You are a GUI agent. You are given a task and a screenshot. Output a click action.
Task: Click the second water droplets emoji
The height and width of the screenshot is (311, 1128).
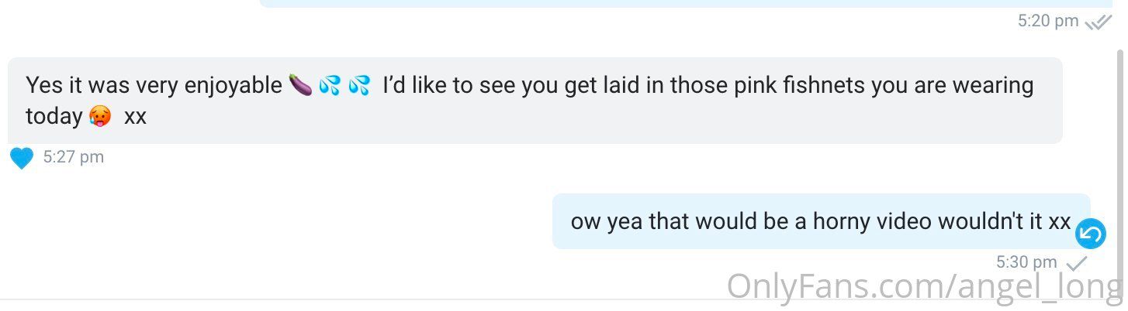[359, 85]
